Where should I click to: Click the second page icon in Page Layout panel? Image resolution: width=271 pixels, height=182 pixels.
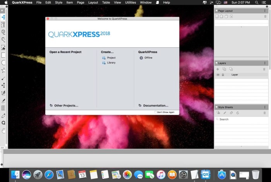pos(221,16)
